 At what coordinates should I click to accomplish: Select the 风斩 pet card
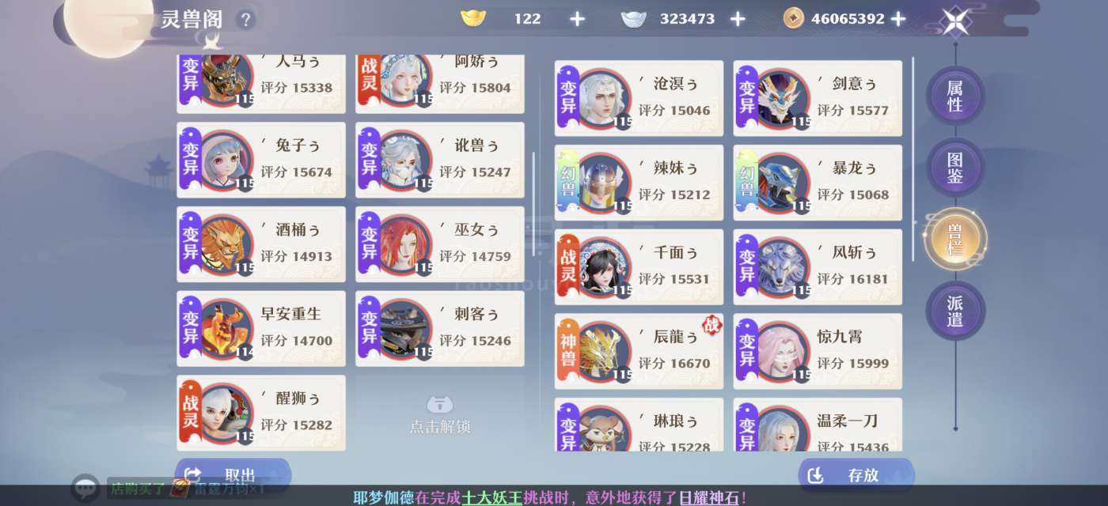tap(818, 265)
